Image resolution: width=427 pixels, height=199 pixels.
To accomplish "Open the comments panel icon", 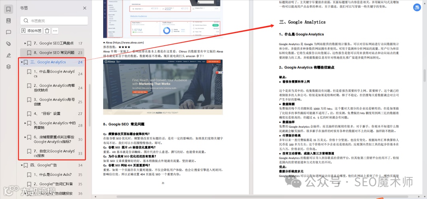I will coord(8,32).
